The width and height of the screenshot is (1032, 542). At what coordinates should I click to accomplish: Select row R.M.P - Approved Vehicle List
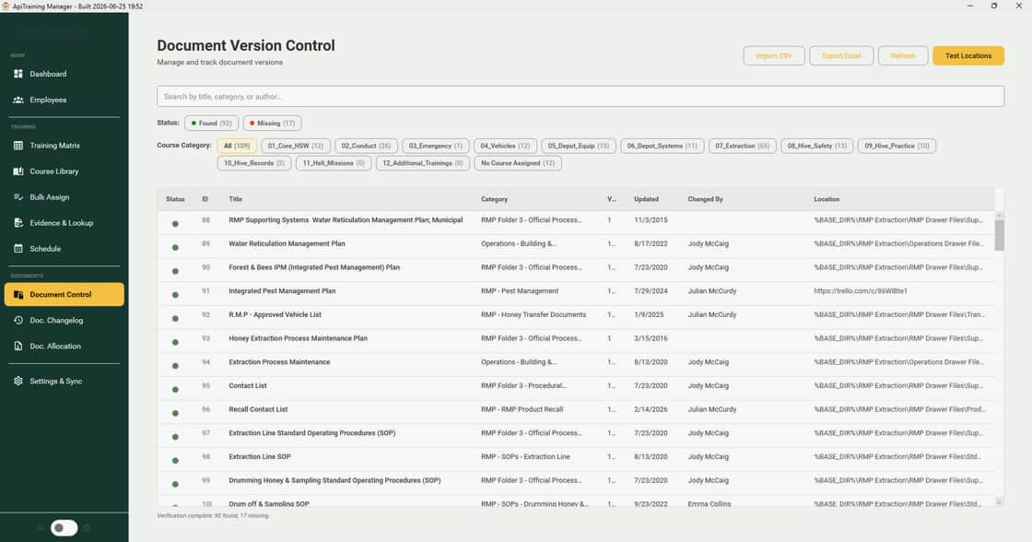pyautogui.click(x=576, y=315)
